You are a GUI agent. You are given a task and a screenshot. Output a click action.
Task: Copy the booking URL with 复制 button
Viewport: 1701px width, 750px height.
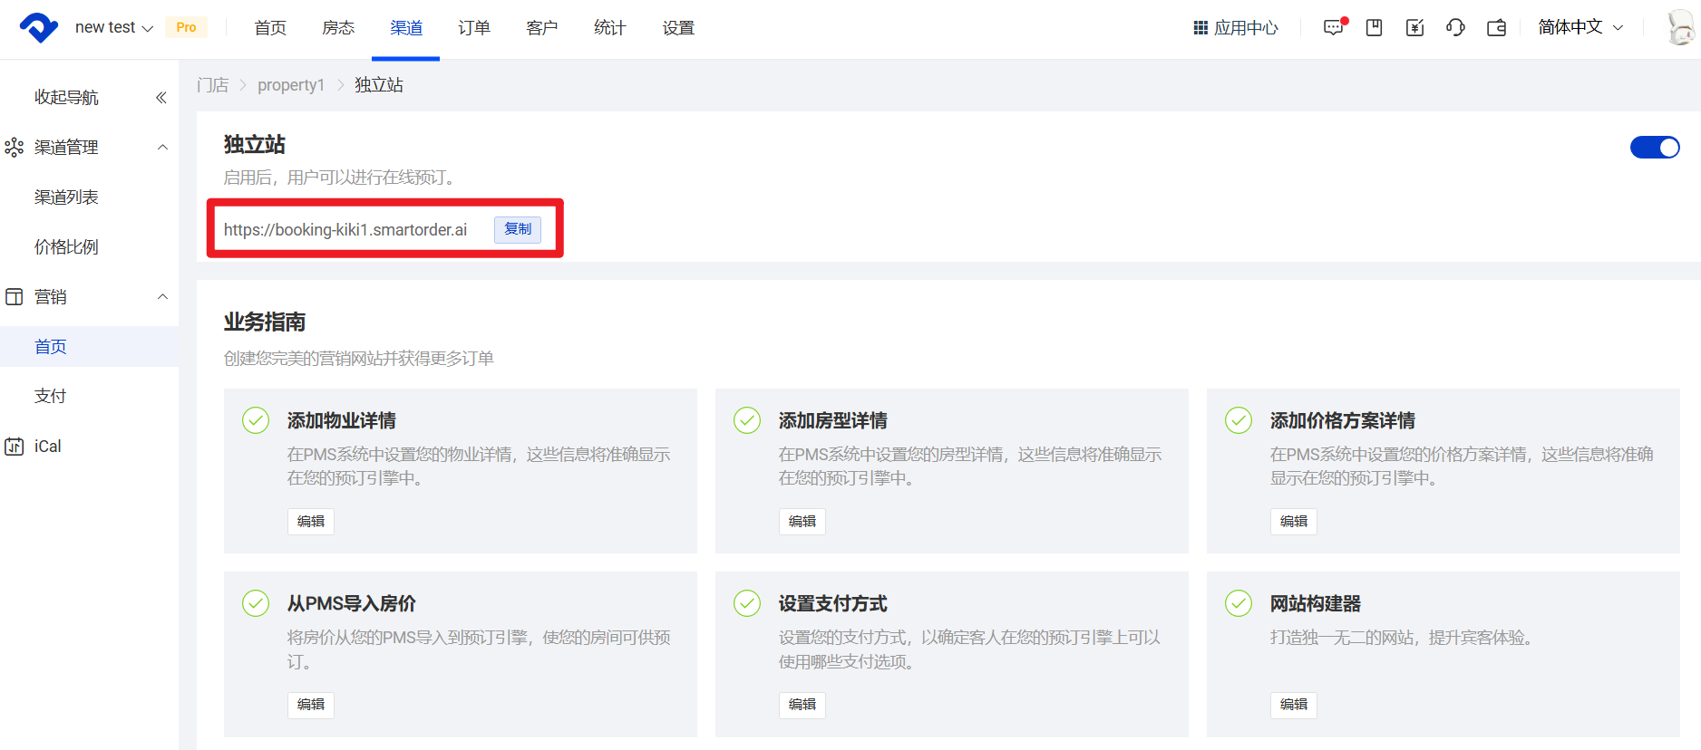click(518, 229)
